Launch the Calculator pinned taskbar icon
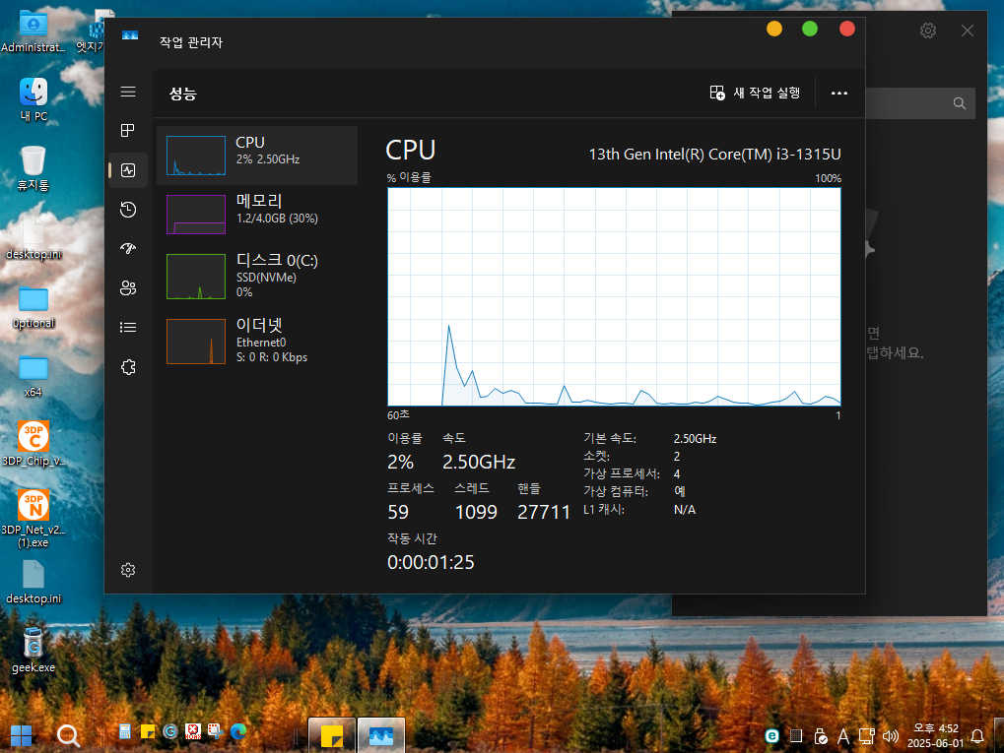Viewport: 1004px width, 753px height. pyautogui.click(x=125, y=731)
